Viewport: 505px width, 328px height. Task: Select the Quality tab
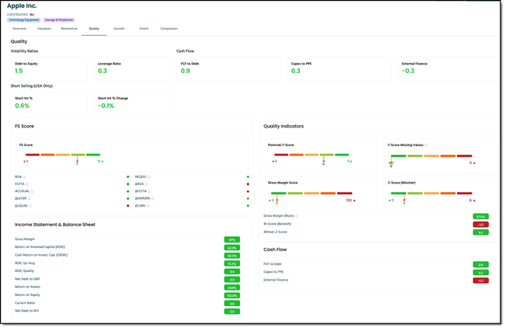point(94,29)
